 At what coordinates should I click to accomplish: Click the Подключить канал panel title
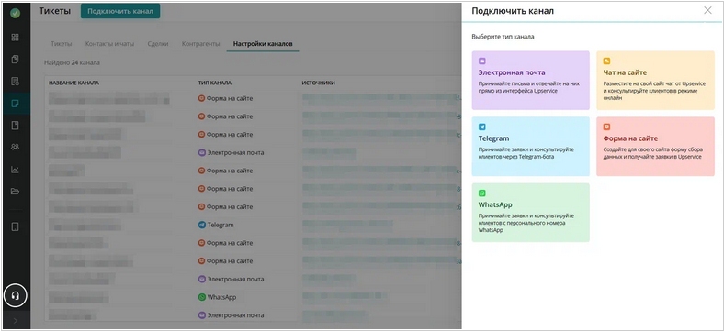[513, 11]
